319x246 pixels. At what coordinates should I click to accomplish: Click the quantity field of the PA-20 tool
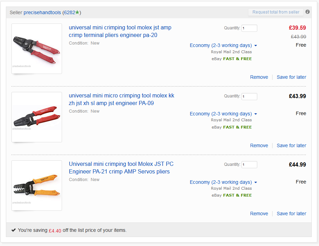pos(249,28)
